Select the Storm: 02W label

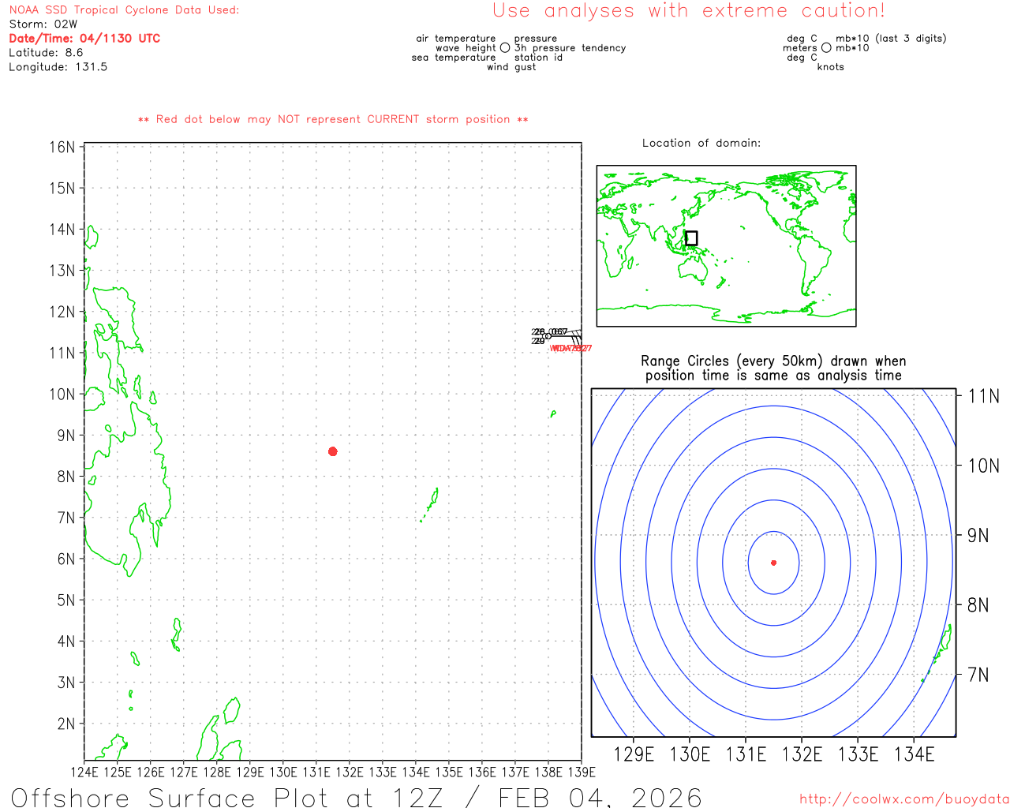[x=43, y=24]
